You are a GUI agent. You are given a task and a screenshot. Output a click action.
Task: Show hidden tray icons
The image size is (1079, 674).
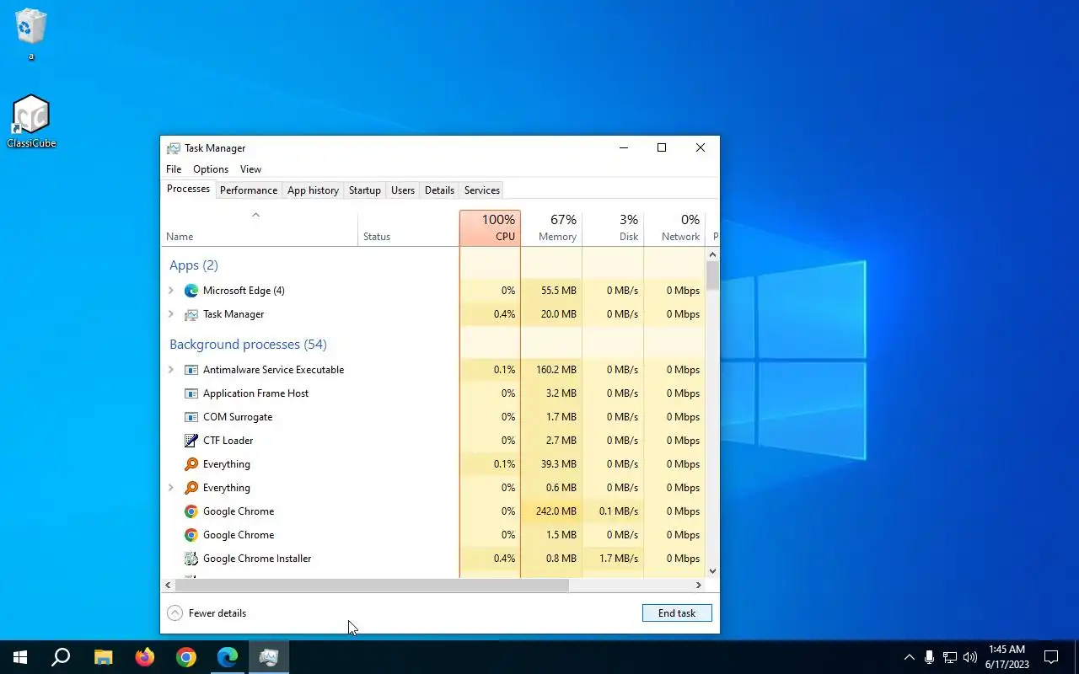click(x=909, y=657)
